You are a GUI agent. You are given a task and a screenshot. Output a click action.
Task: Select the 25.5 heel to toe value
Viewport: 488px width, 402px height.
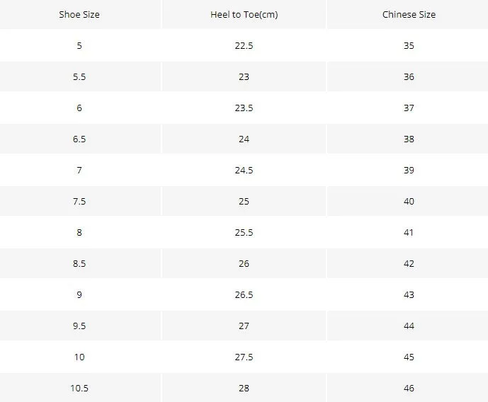point(244,232)
